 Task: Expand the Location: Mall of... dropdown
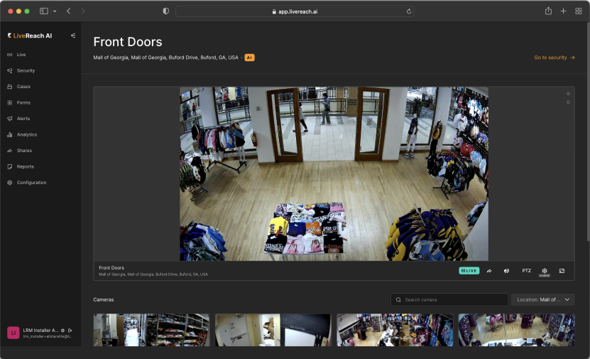click(x=543, y=300)
